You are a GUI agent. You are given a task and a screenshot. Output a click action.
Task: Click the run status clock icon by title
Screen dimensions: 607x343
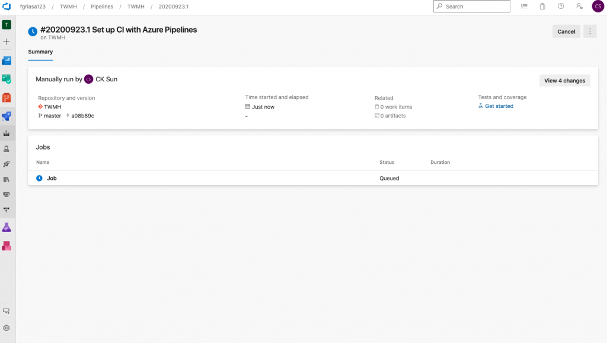33,32
